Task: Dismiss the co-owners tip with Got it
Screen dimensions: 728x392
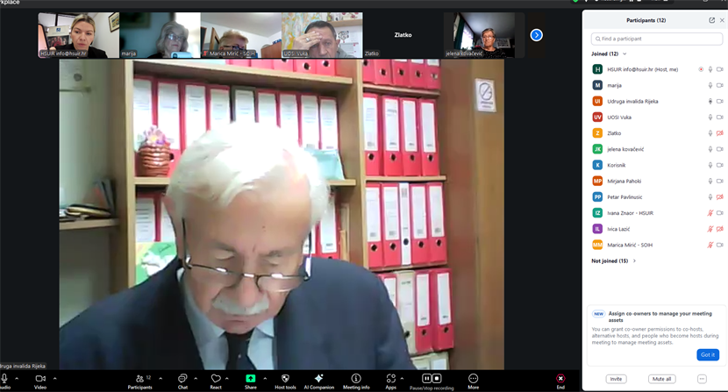Action: (x=708, y=354)
